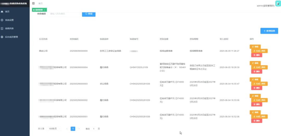This screenshot has width=281, height=136.
Task: Click the plus icon beside 后台成员管理
Action: click(x=2, y=37)
